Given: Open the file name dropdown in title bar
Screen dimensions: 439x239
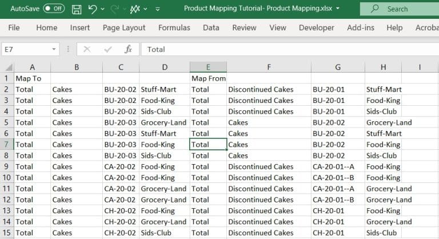Looking at the screenshot, I should [x=338, y=9].
